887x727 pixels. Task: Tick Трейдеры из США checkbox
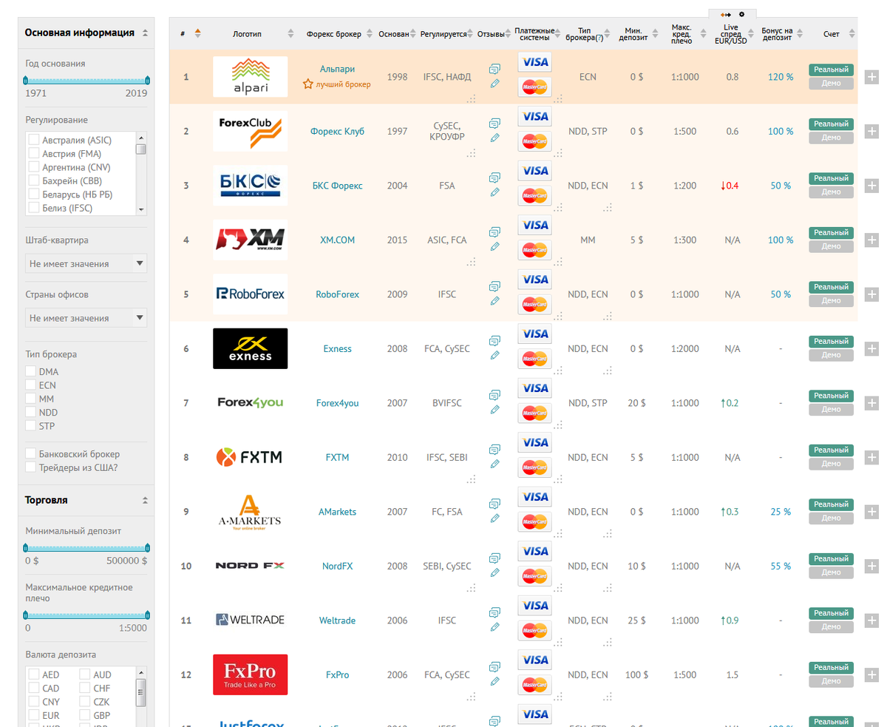[x=30, y=467]
